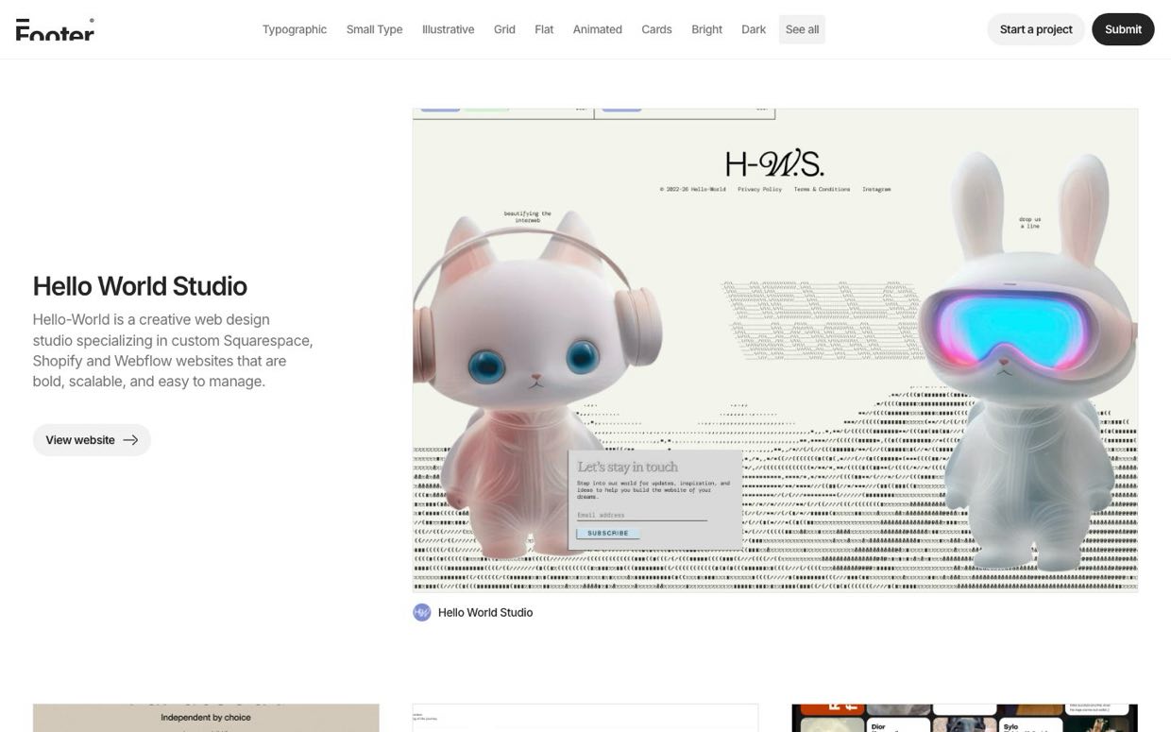Click the SUBSCRIBE button in preview
The height and width of the screenshot is (732, 1171).
pos(608,534)
